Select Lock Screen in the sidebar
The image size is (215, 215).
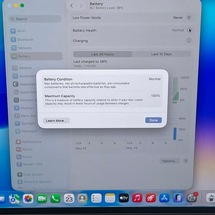click(x=30, y=175)
